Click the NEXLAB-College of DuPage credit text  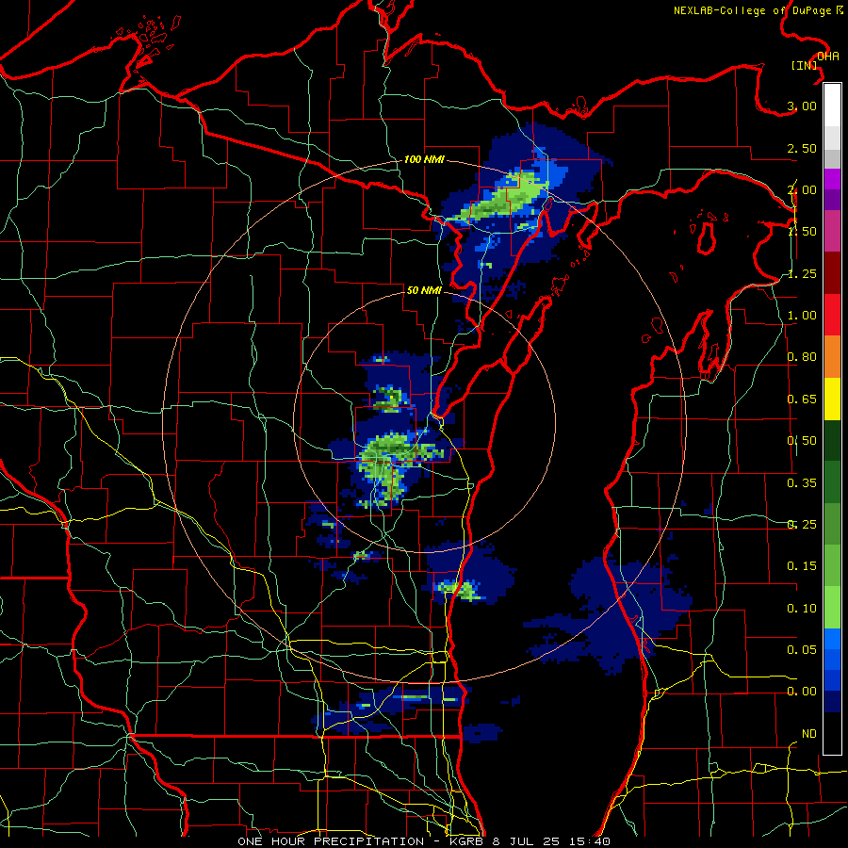[758, 10]
